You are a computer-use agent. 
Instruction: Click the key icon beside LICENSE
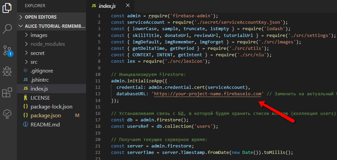click(x=26, y=98)
